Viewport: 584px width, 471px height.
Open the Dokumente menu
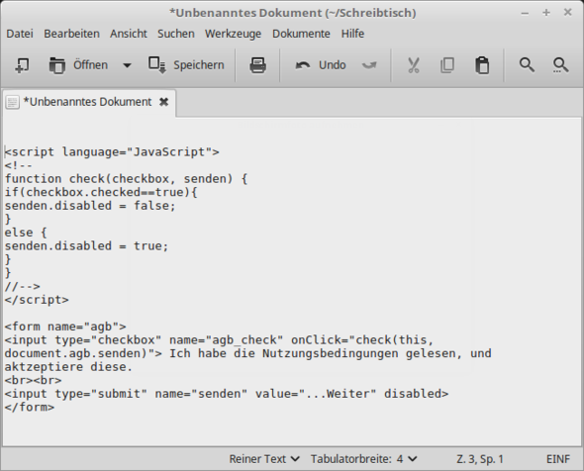pos(301,34)
